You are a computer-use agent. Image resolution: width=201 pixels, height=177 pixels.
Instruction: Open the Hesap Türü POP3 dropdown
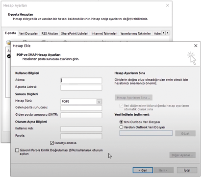[99, 101]
